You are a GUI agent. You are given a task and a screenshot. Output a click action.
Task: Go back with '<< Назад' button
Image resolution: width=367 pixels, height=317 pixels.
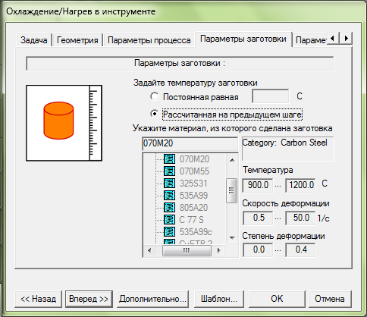click(38, 299)
